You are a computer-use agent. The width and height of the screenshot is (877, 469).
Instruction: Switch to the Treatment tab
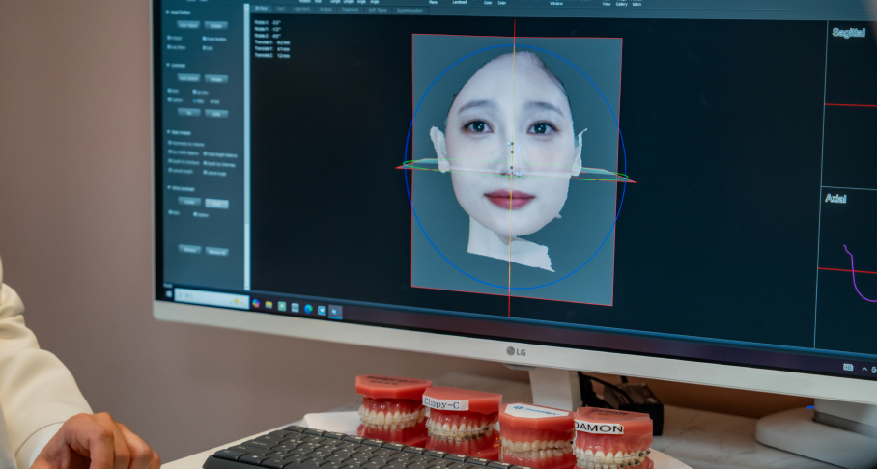pyautogui.click(x=350, y=10)
